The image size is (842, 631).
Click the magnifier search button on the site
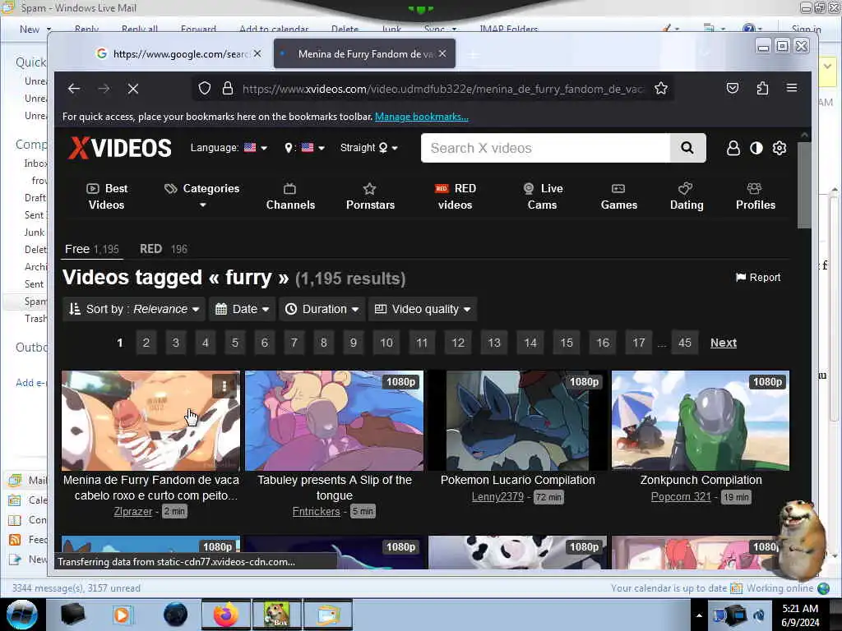(687, 148)
